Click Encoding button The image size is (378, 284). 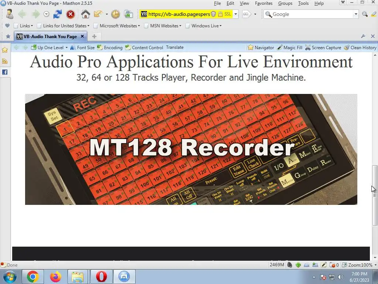[x=110, y=48]
